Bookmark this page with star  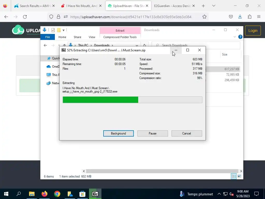pos(204,17)
